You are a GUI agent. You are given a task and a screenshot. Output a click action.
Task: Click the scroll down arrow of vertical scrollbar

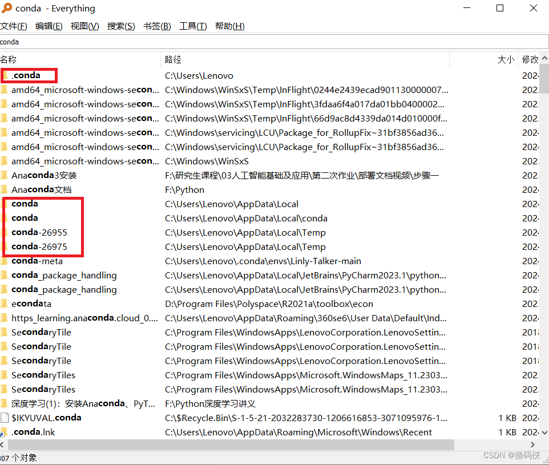tap(544, 433)
